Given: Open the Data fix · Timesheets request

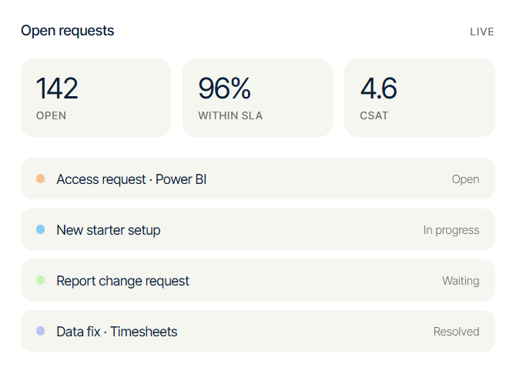Looking at the screenshot, I should point(258,331).
